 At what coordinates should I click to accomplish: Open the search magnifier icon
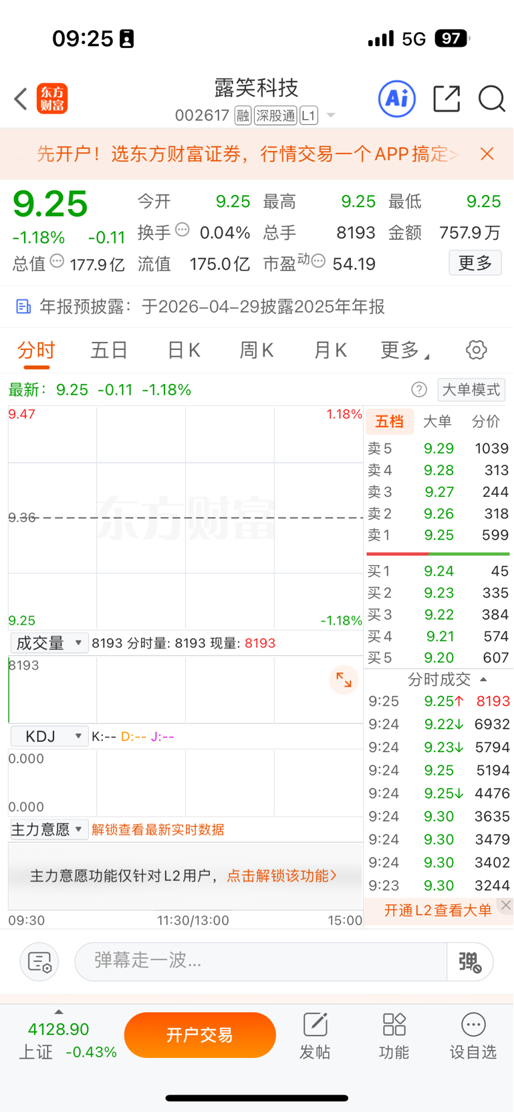pos(491,99)
